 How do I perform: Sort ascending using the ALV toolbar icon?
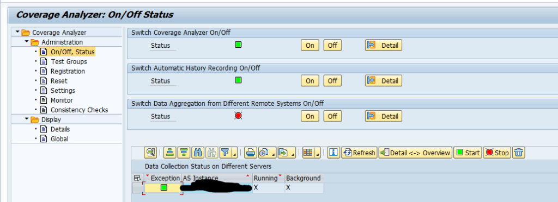tap(169, 153)
